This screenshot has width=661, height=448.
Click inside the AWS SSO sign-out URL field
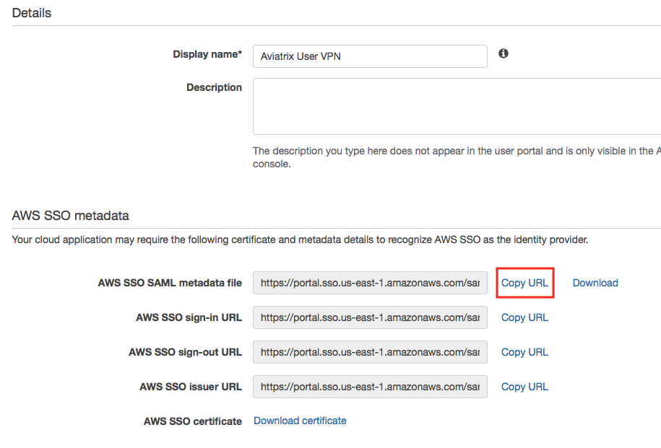point(369,352)
